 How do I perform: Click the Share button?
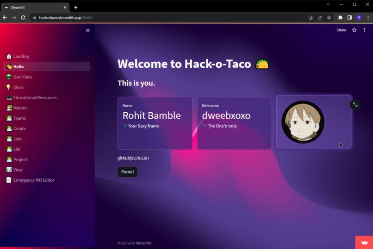point(341,30)
